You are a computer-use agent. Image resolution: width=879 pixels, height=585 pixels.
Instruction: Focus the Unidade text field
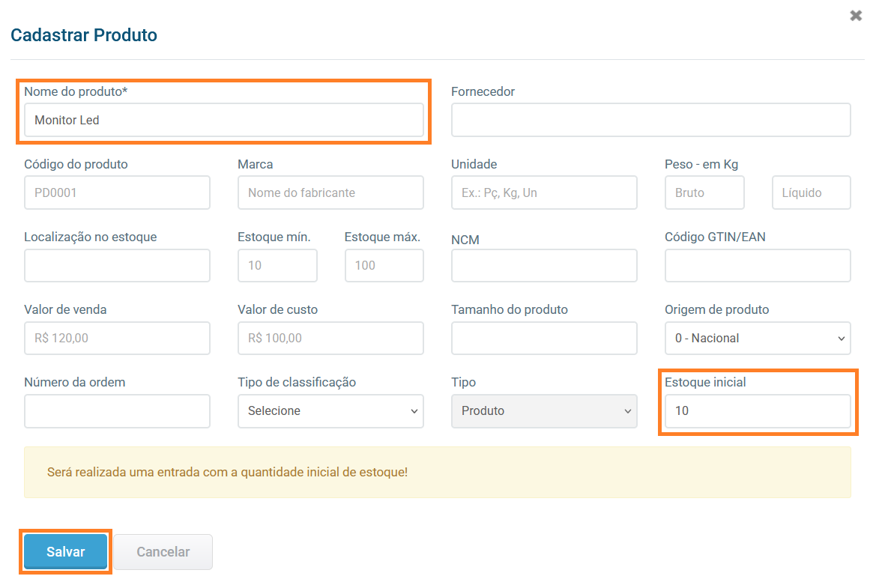pos(544,193)
